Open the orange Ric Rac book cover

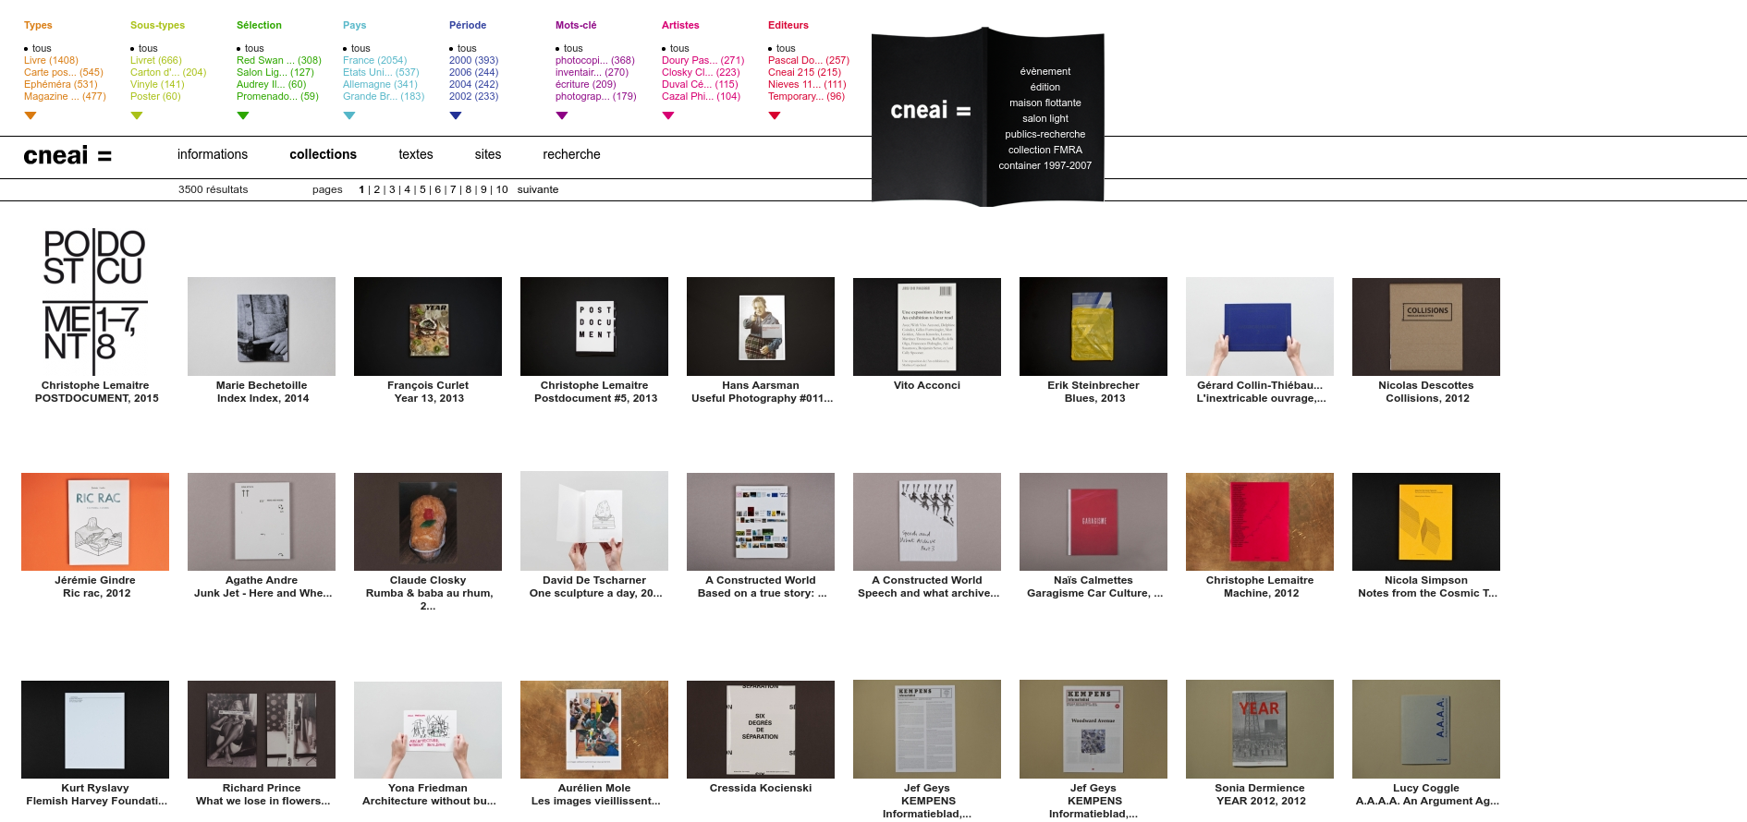pos(95,522)
